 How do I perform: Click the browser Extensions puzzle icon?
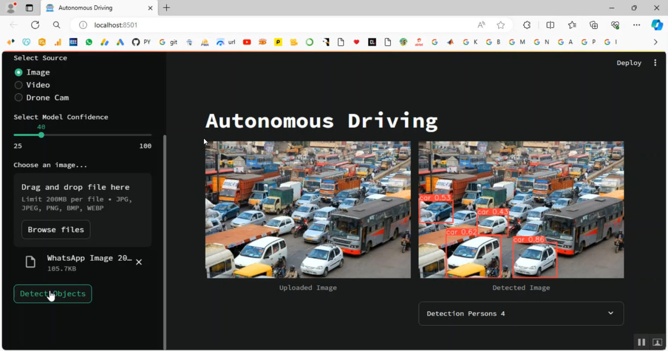(527, 25)
